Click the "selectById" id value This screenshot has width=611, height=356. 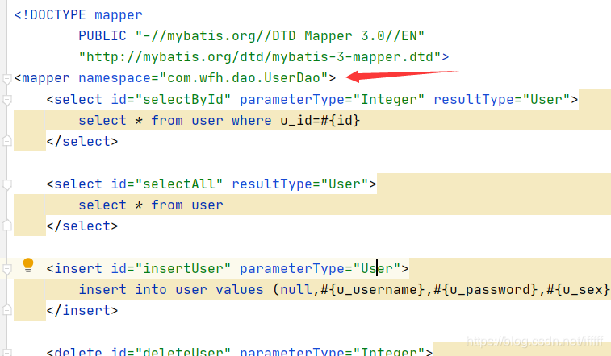183,99
